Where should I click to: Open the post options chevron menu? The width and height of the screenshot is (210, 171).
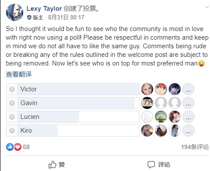point(207,7)
